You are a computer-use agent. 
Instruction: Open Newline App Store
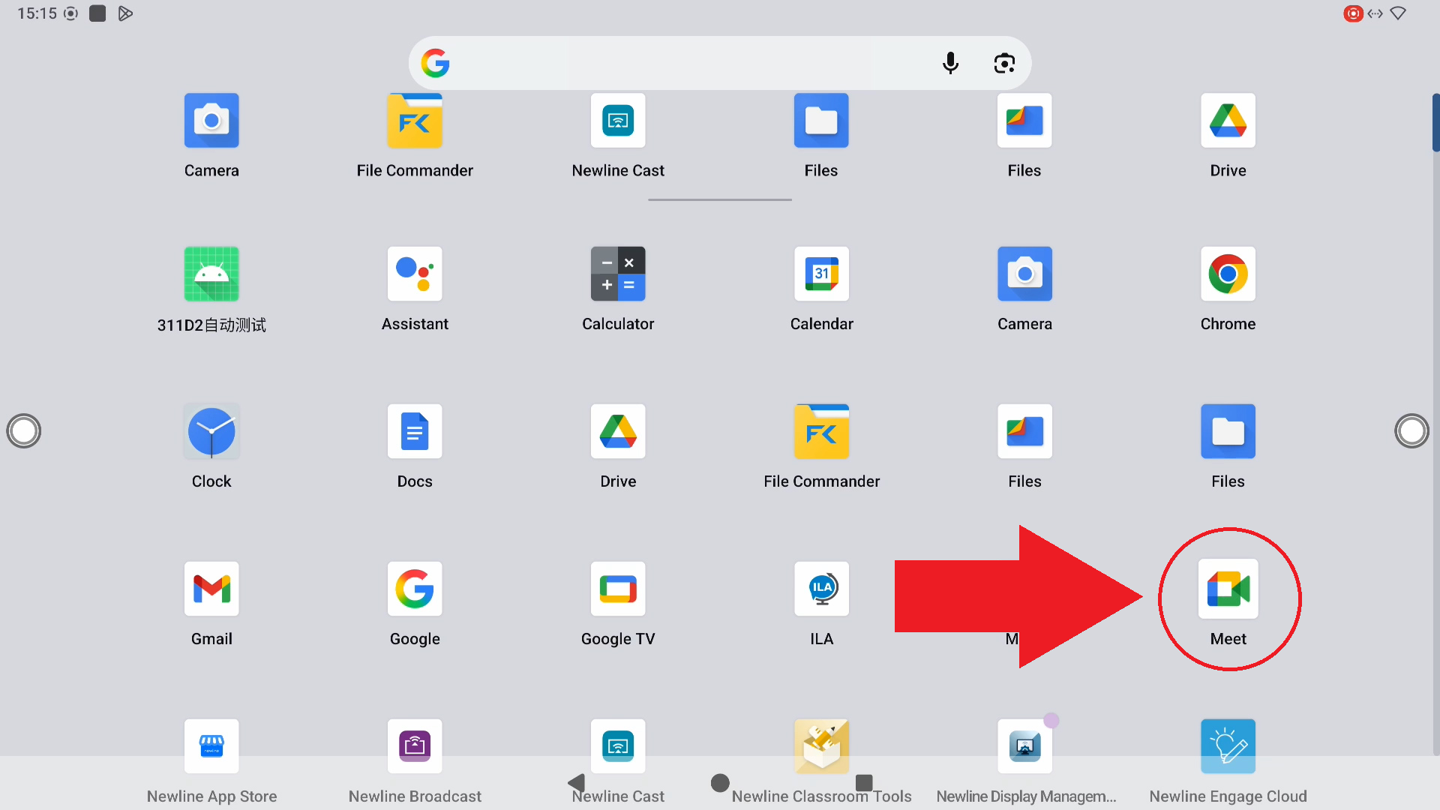click(x=211, y=747)
